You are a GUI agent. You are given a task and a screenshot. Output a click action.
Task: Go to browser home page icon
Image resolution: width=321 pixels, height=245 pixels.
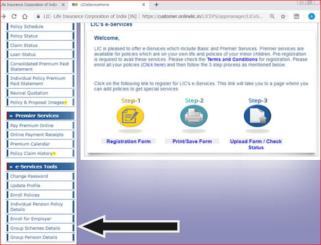coord(25,17)
